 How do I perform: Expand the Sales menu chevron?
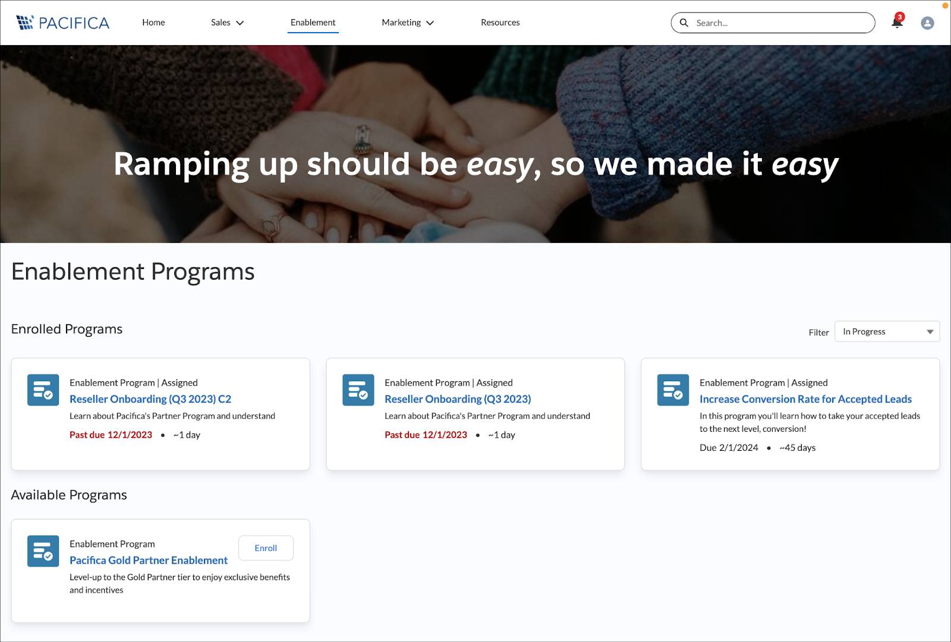(x=240, y=23)
